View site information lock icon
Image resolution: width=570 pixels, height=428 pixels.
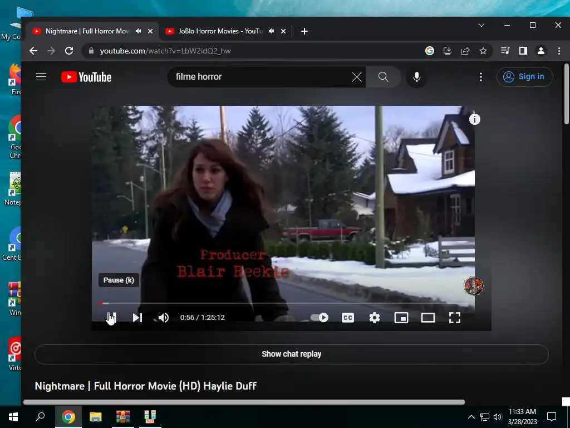[x=91, y=51]
